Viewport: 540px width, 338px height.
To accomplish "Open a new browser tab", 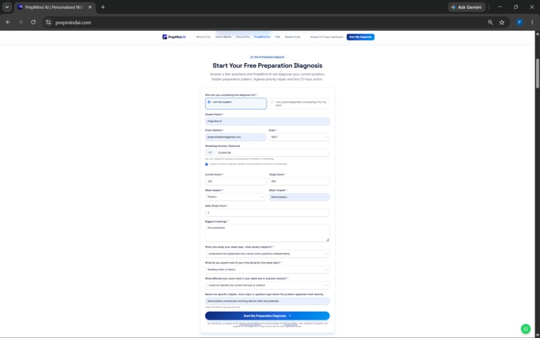I will pyautogui.click(x=103, y=7).
